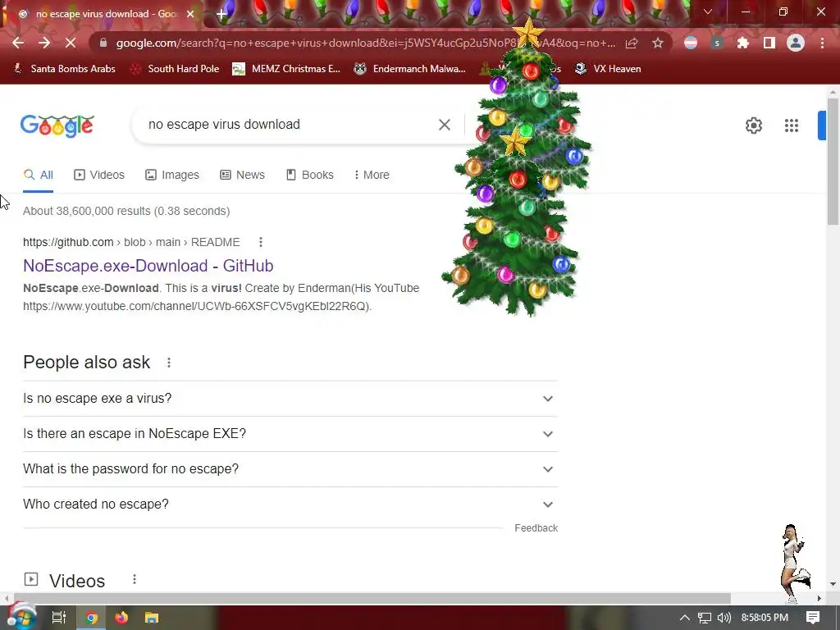Open People also ask options menu
840x630 pixels.
(169, 363)
